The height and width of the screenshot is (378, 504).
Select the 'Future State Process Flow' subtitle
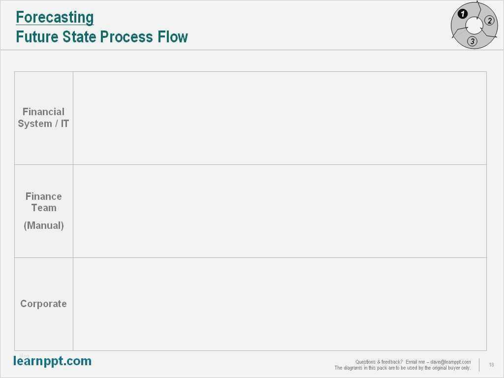coord(102,37)
